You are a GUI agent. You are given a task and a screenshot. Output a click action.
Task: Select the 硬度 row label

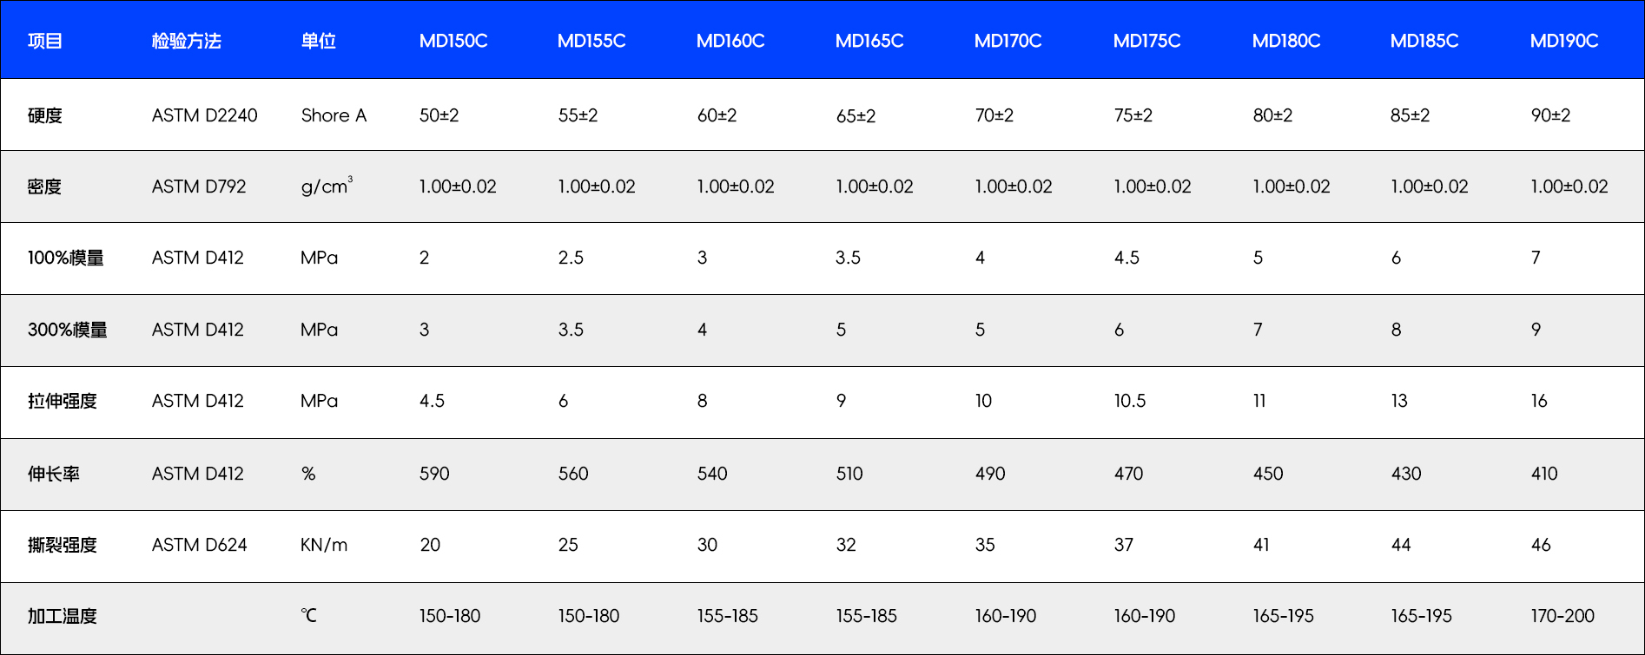click(x=45, y=115)
